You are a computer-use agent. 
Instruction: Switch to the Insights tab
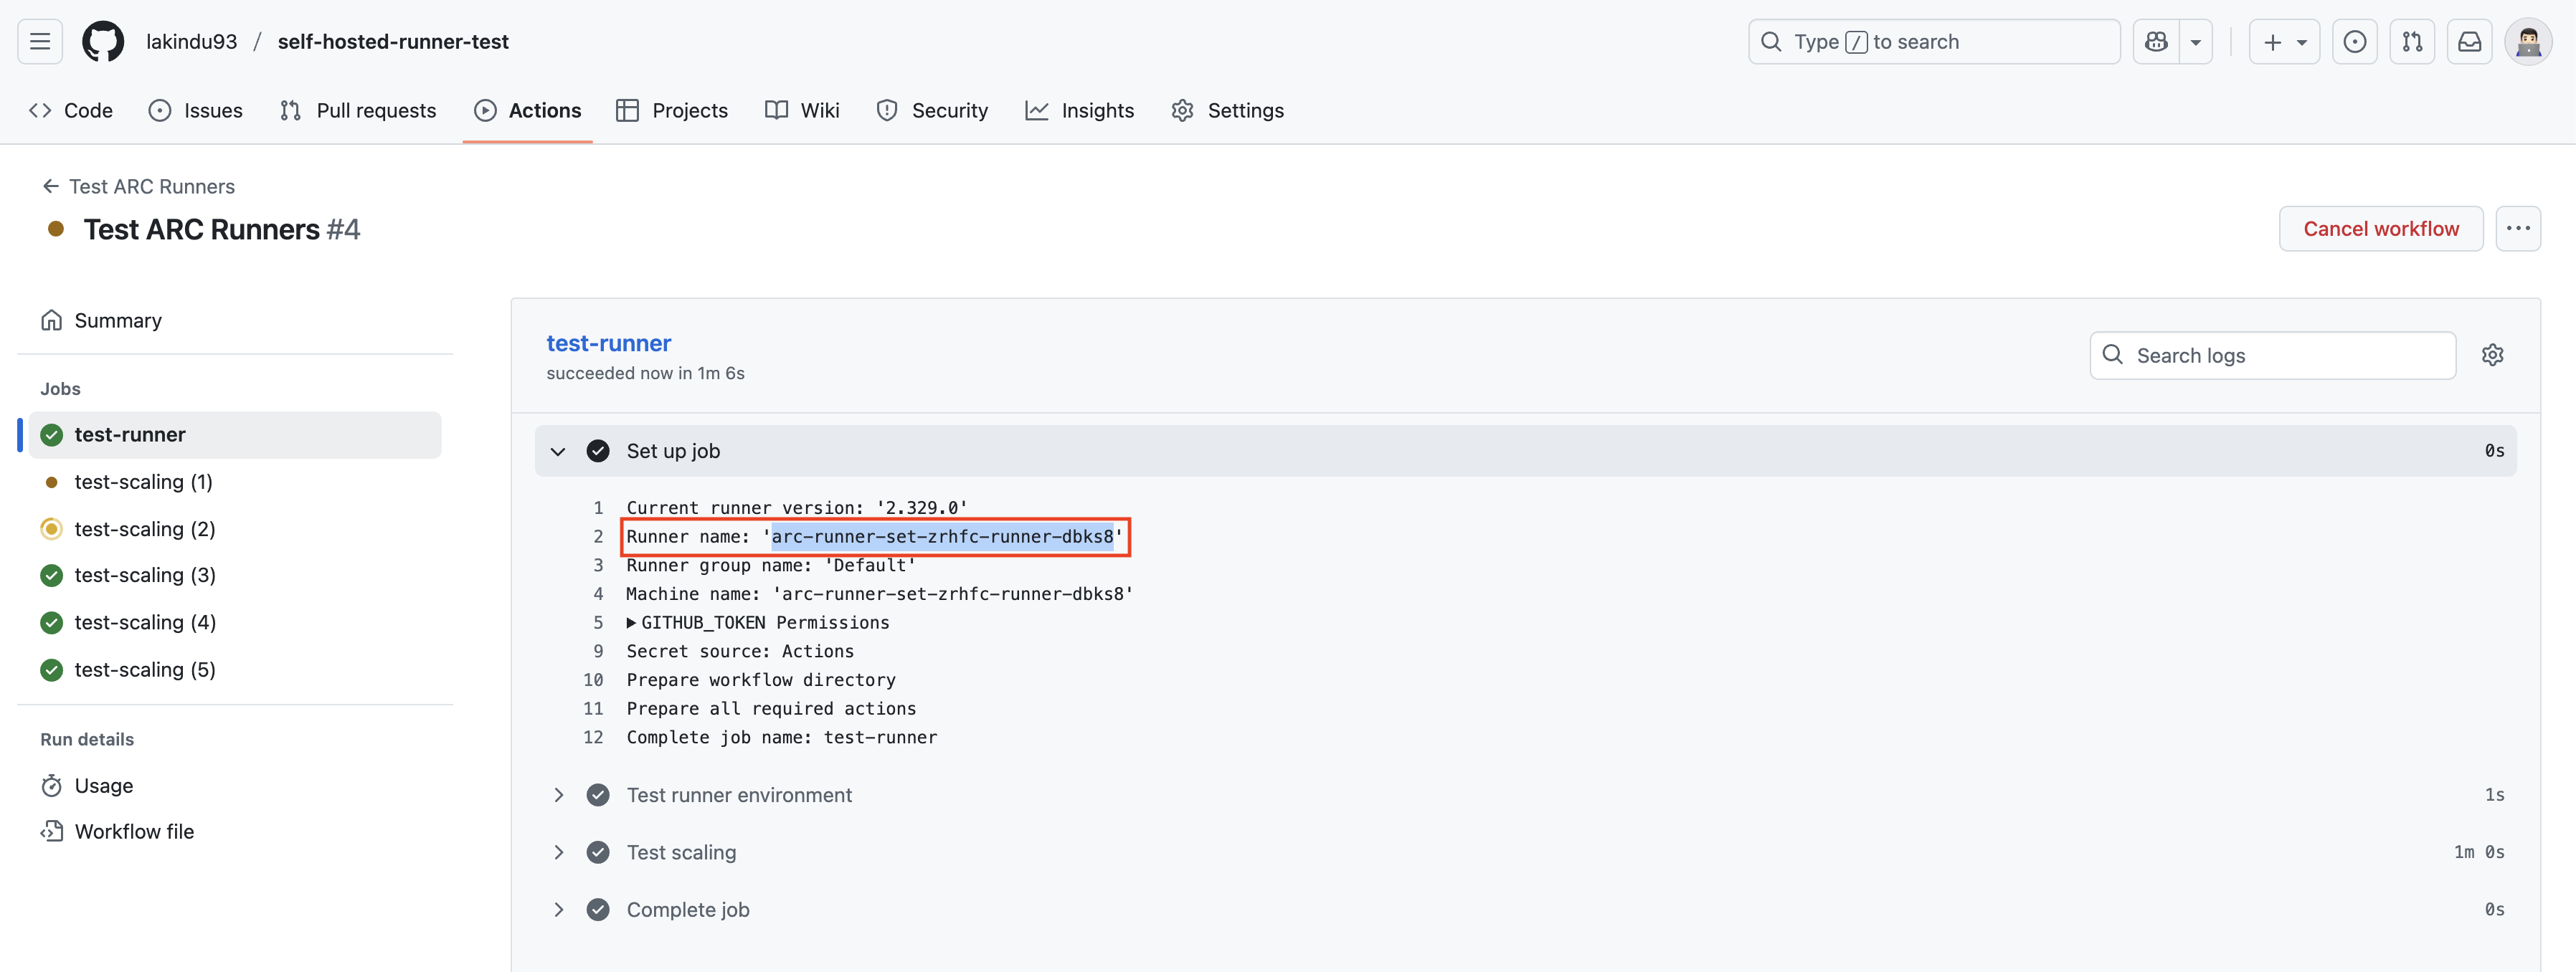[1080, 110]
